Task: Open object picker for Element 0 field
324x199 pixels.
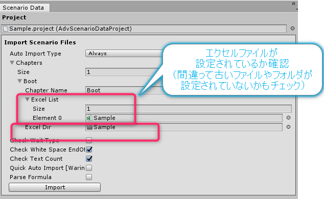Action: 288,118
